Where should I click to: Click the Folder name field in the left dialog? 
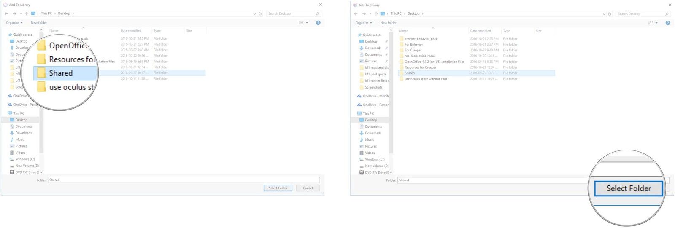(x=184, y=180)
